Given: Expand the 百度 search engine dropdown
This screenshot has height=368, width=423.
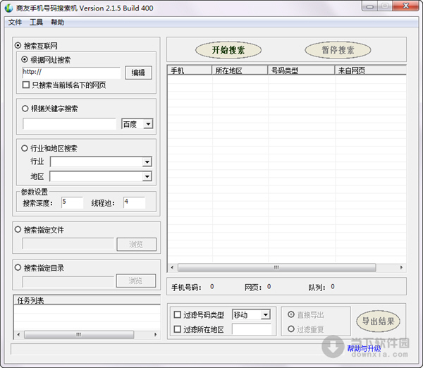Looking at the screenshot, I should (x=147, y=124).
